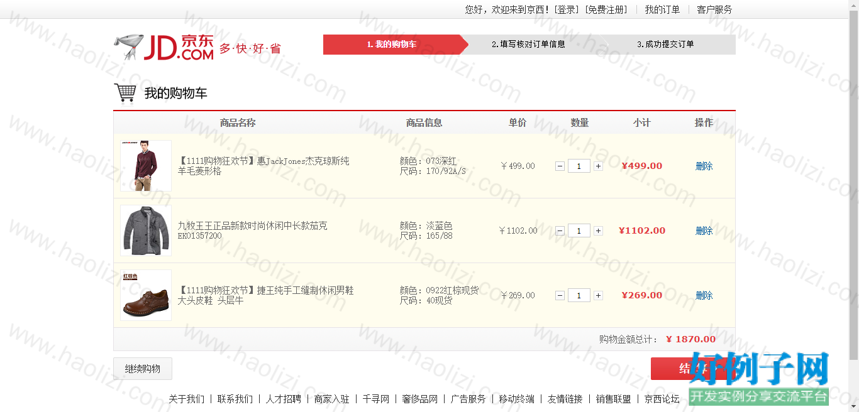Click the ¥1102.00 subtotal
Viewport: 859px width, 412px height.
642,231
